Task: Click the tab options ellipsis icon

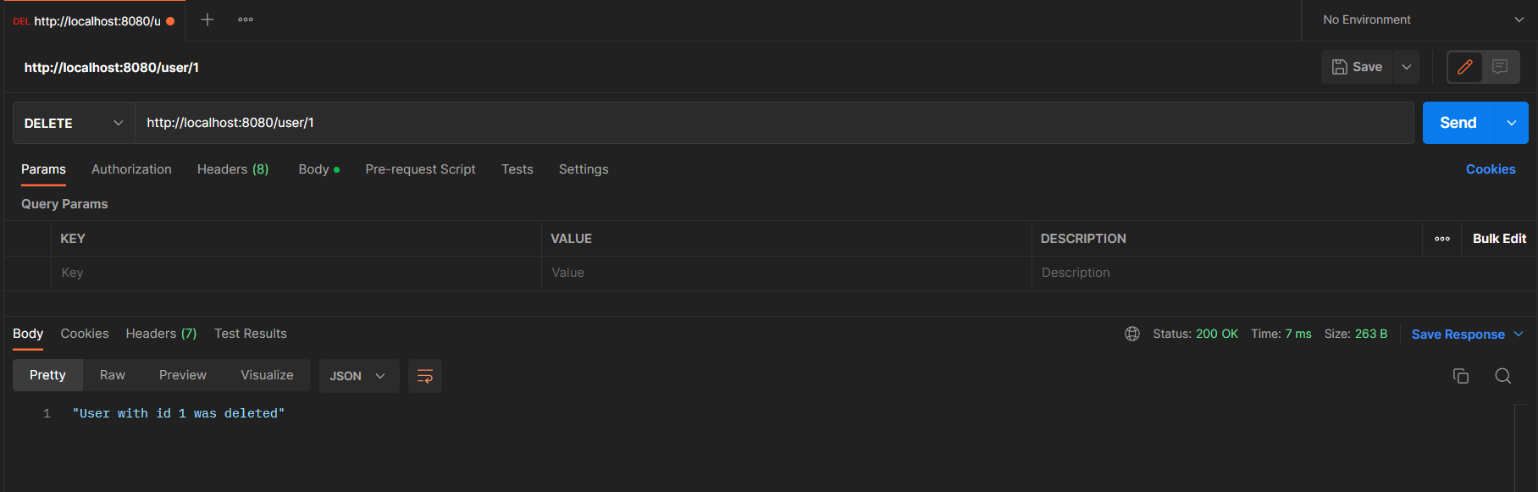Action: (x=246, y=19)
